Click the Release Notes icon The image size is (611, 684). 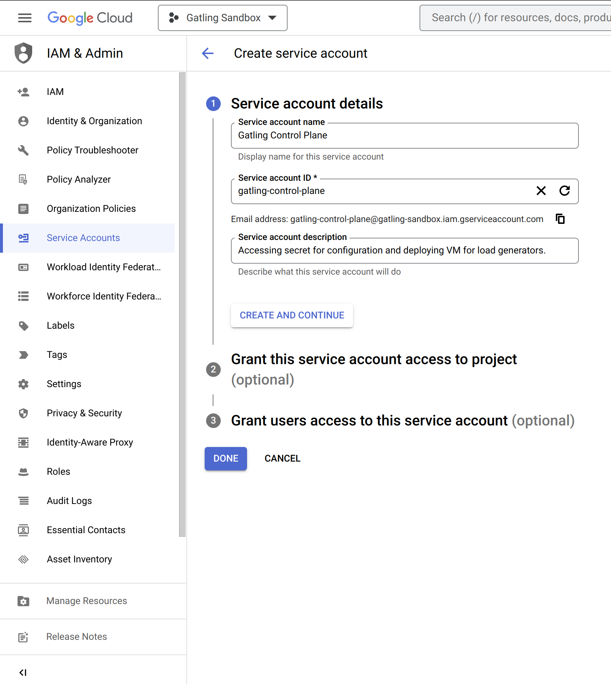pyautogui.click(x=23, y=637)
